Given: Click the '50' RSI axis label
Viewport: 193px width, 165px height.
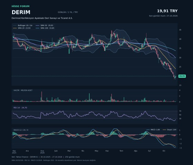Looking at the screenshot, I should pos(180,115).
